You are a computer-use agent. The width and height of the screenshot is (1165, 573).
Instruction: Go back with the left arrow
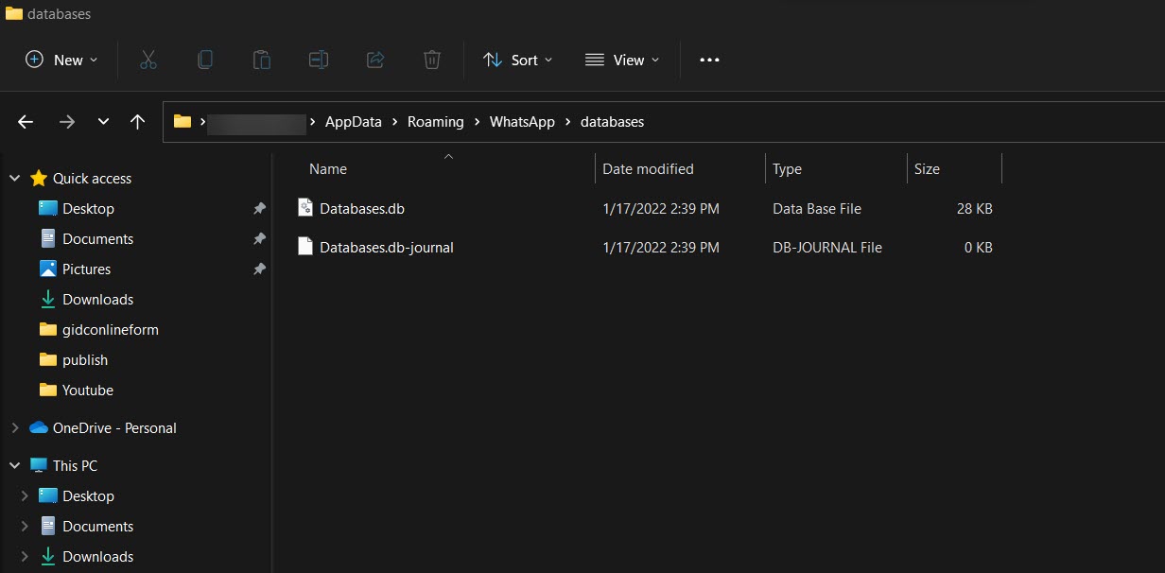pos(26,122)
